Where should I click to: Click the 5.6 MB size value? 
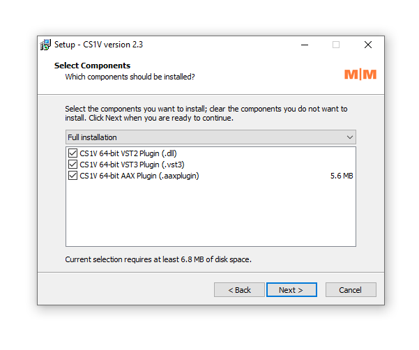342,176
